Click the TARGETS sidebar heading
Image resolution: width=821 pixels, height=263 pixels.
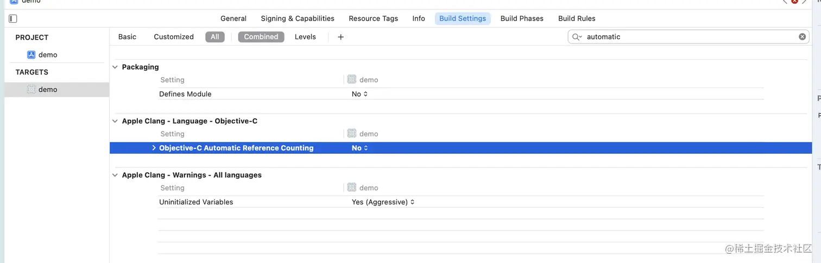coord(31,72)
